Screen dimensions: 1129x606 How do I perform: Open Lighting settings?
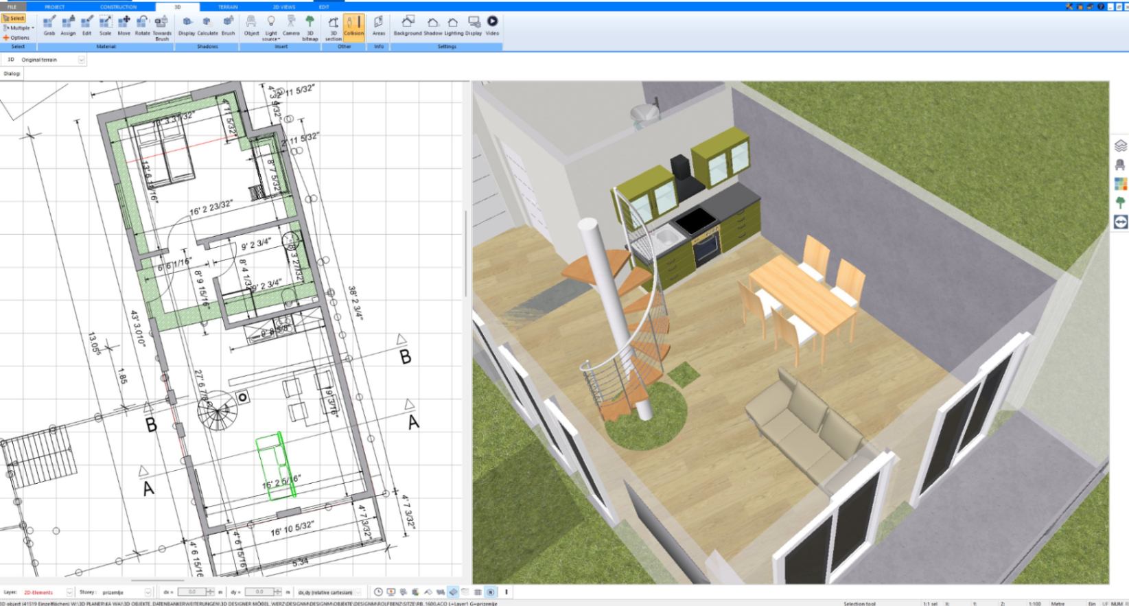(454, 25)
